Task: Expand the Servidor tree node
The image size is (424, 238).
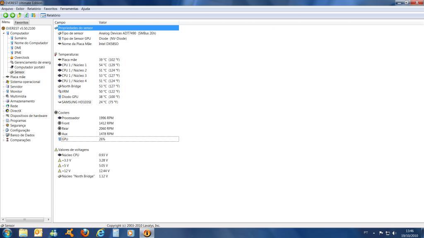Action: pyautogui.click(x=3, y=87)
